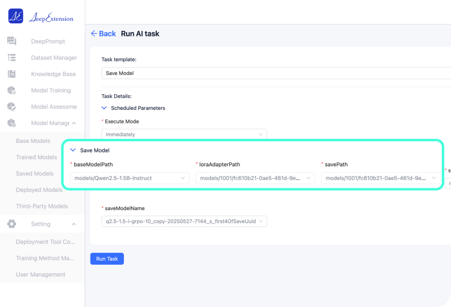The height and width of the screenshot is (307, 451).
Task: Collapse the Scheduled Parameters section
Action: [x=104, y=108]
